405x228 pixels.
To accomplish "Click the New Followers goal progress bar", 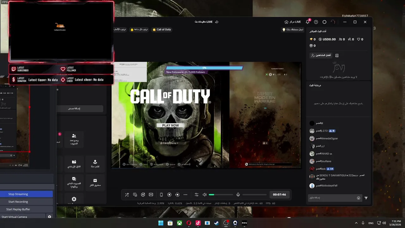I will pyautogui.click(x=204, y=68).
